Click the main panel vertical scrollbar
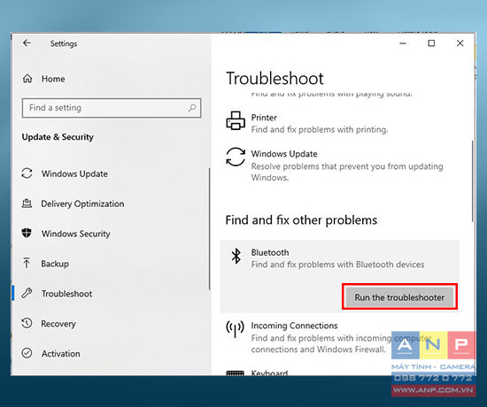 (473, 180)
